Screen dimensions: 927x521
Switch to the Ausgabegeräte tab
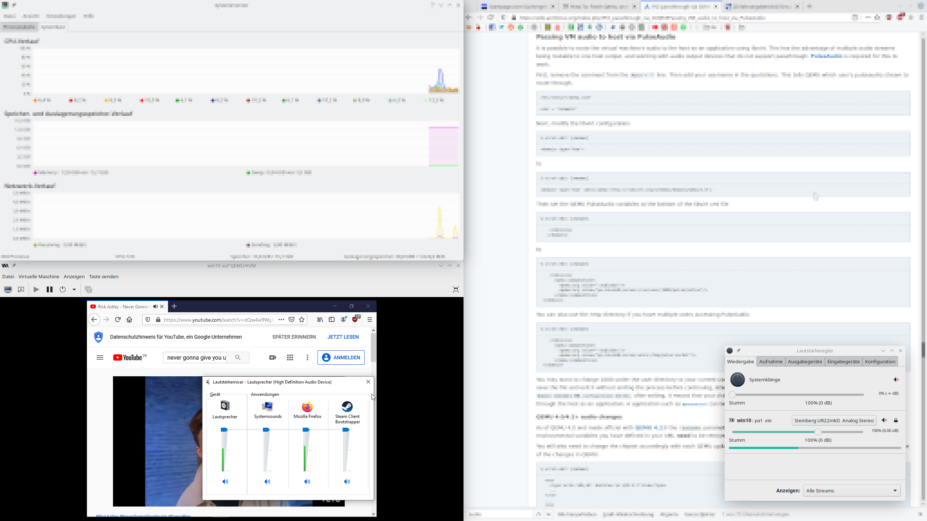click(805, 361)
